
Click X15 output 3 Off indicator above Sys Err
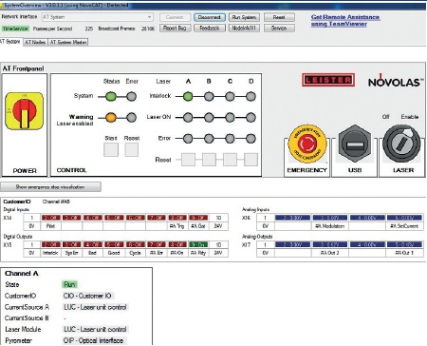[x=72, y=244]
